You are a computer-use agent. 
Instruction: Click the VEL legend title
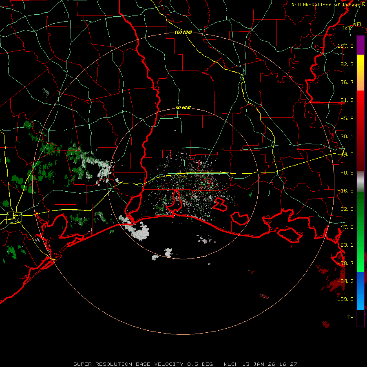pyautogui.click(x=358, y=24)
